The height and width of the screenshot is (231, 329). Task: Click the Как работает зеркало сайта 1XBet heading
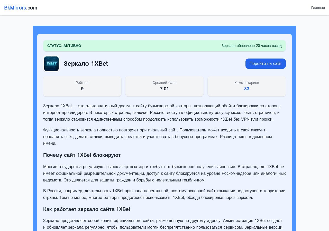point(87,209)
